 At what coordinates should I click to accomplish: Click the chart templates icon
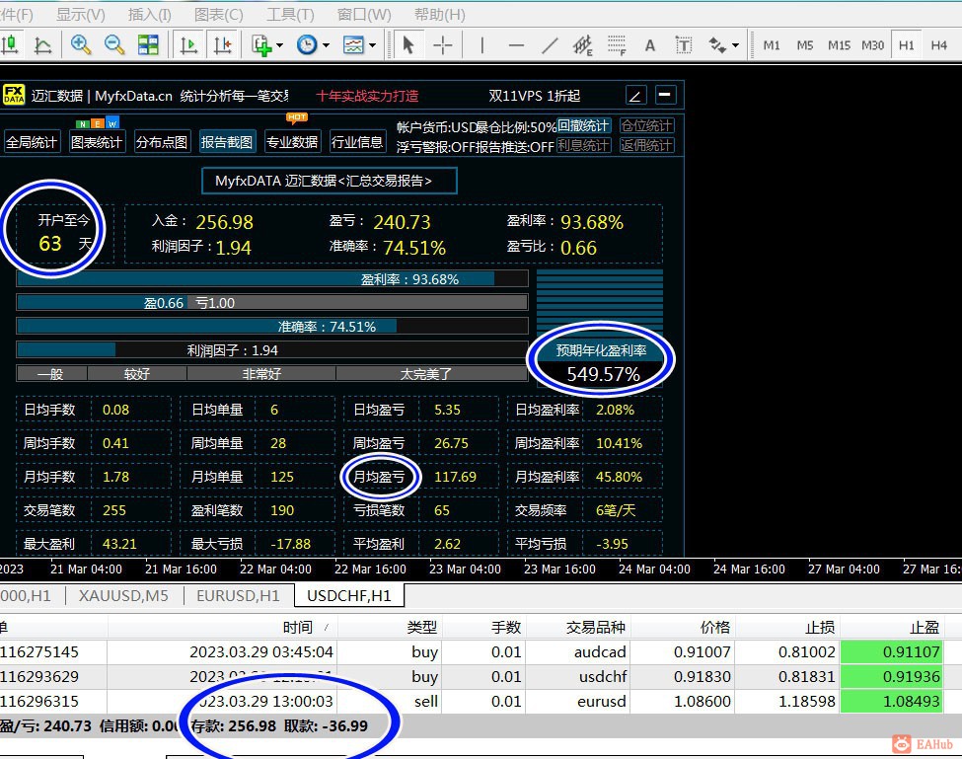click(x=353, y=44)
